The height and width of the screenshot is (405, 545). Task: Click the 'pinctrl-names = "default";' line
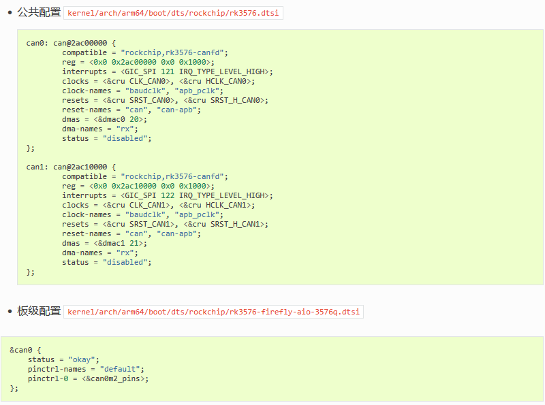[86, 369]
